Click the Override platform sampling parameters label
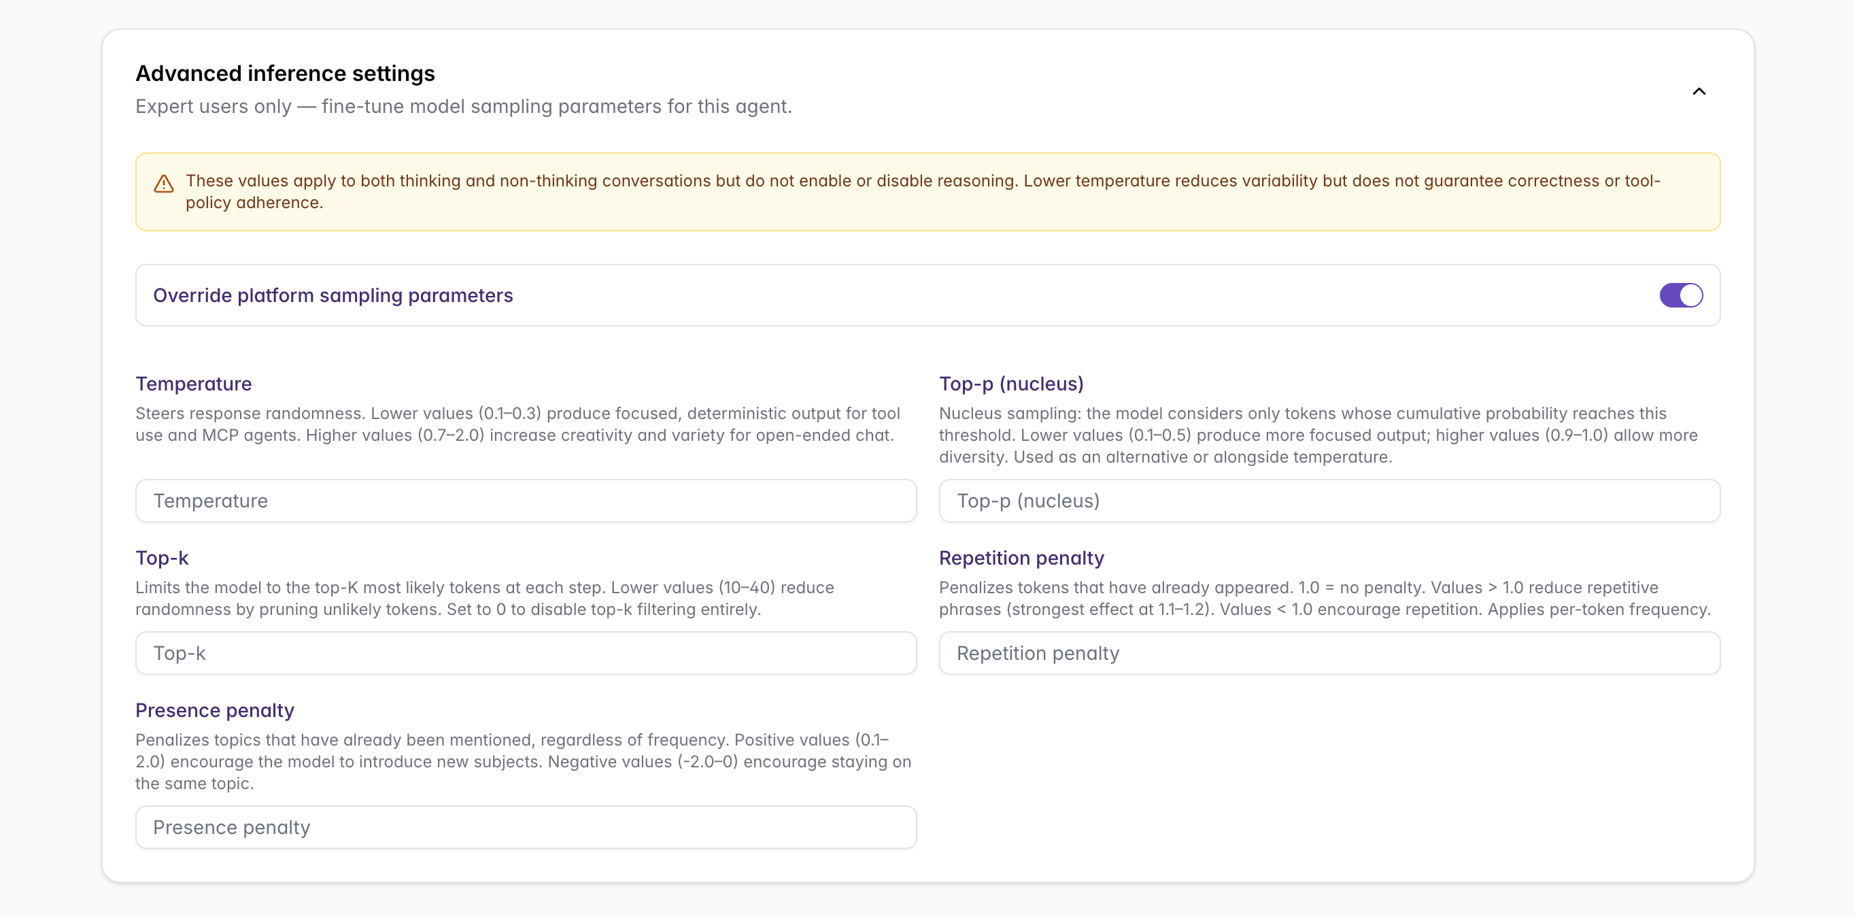 pos(333,295)
